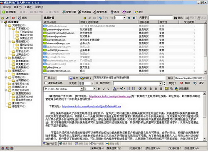Viewport: 208px width, 152px height.
Task: Click scroll-down arrow of address list scrollbar
Action: [x=205, y=72]
